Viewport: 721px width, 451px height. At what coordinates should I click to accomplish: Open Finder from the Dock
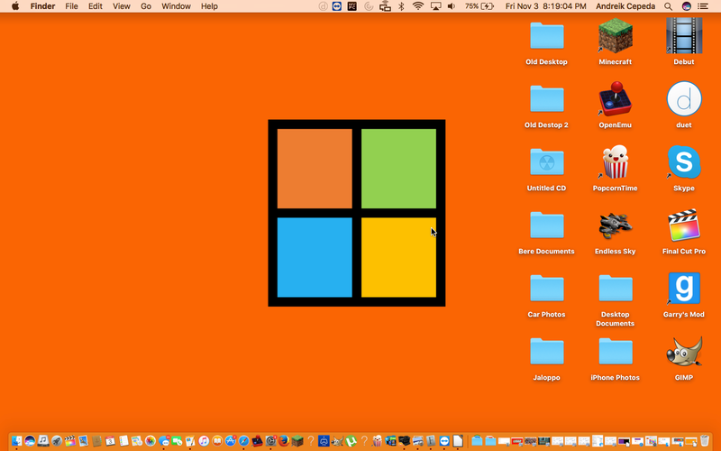(16, 441)
